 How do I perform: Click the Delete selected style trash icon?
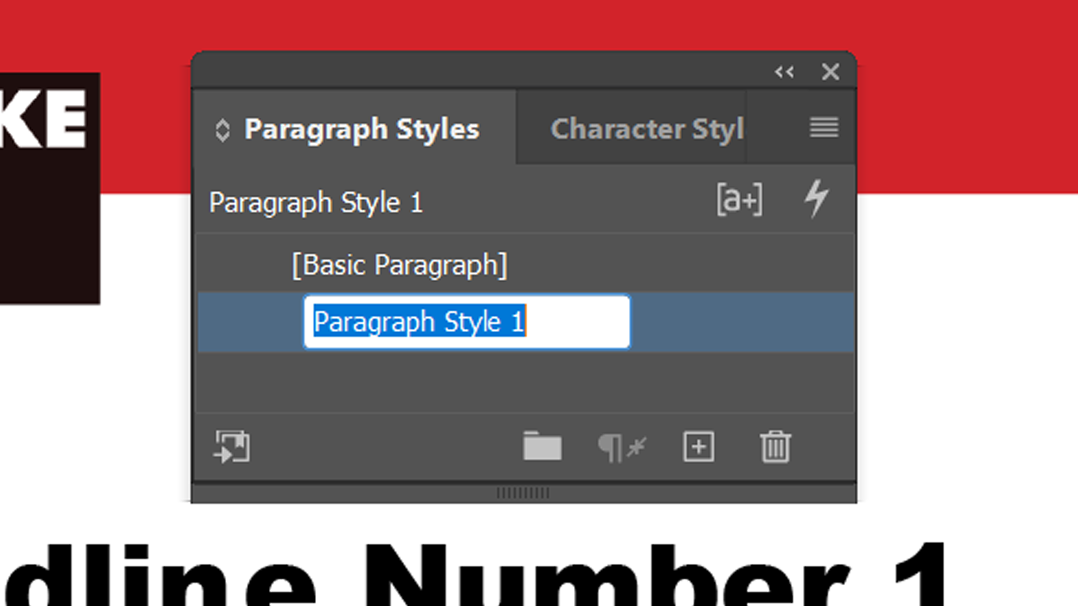[x=775, y=447]
